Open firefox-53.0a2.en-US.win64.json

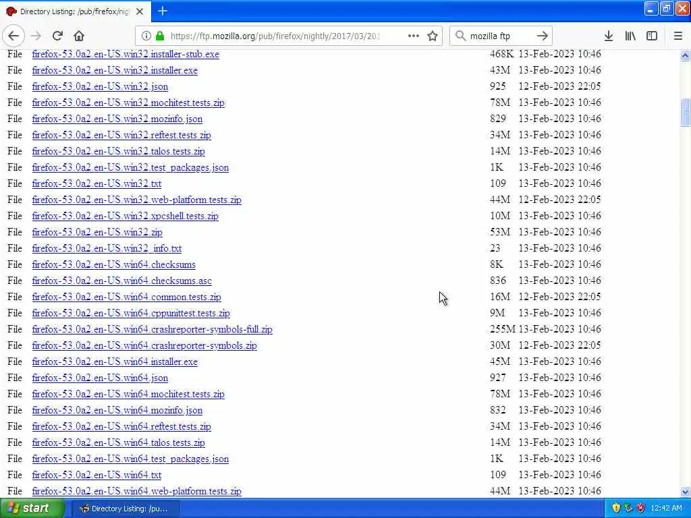coord(100,378)
